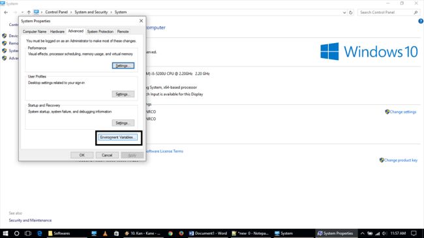Image resolution: width=424 pixels, height=238 pixels.
Task: Open the Action Center notifications icon
Action: (x=414, y=233)
